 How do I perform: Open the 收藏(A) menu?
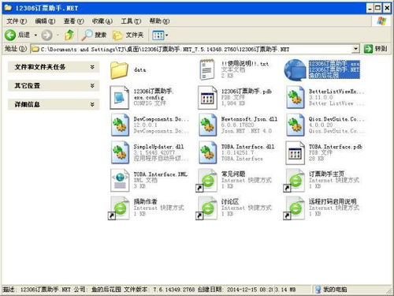coord(102,21)
